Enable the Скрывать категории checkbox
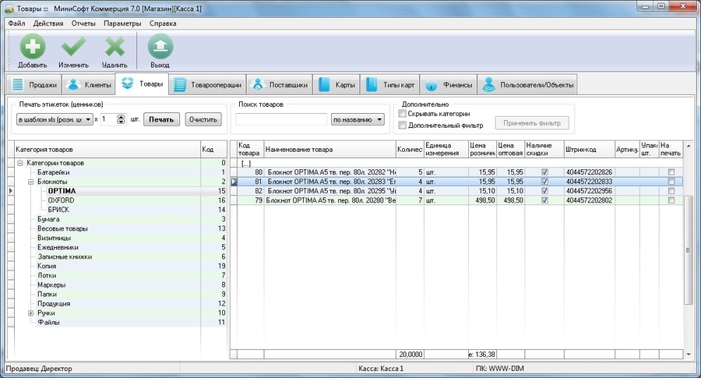The width and height of the screenshot is (701, 378). [x=402, y=114]
